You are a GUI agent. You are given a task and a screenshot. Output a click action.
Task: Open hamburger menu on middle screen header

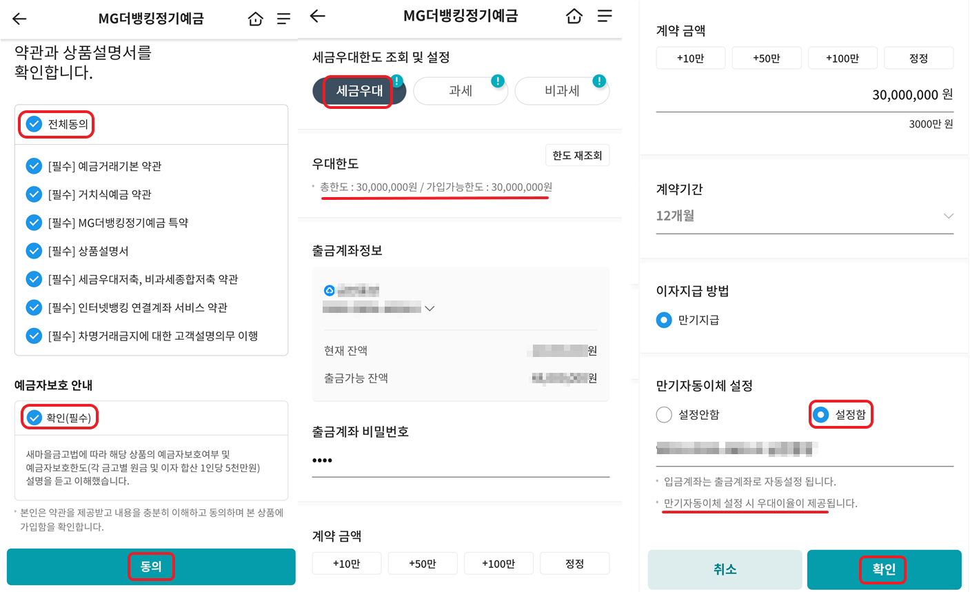[x=605, y=16]
